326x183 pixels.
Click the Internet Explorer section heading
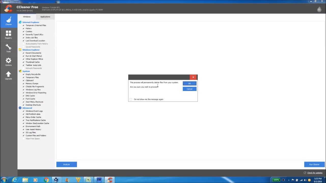click(x=31, y=22)
